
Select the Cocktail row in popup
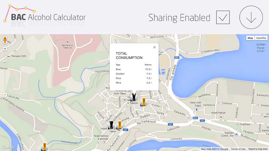tap(133, 74)
